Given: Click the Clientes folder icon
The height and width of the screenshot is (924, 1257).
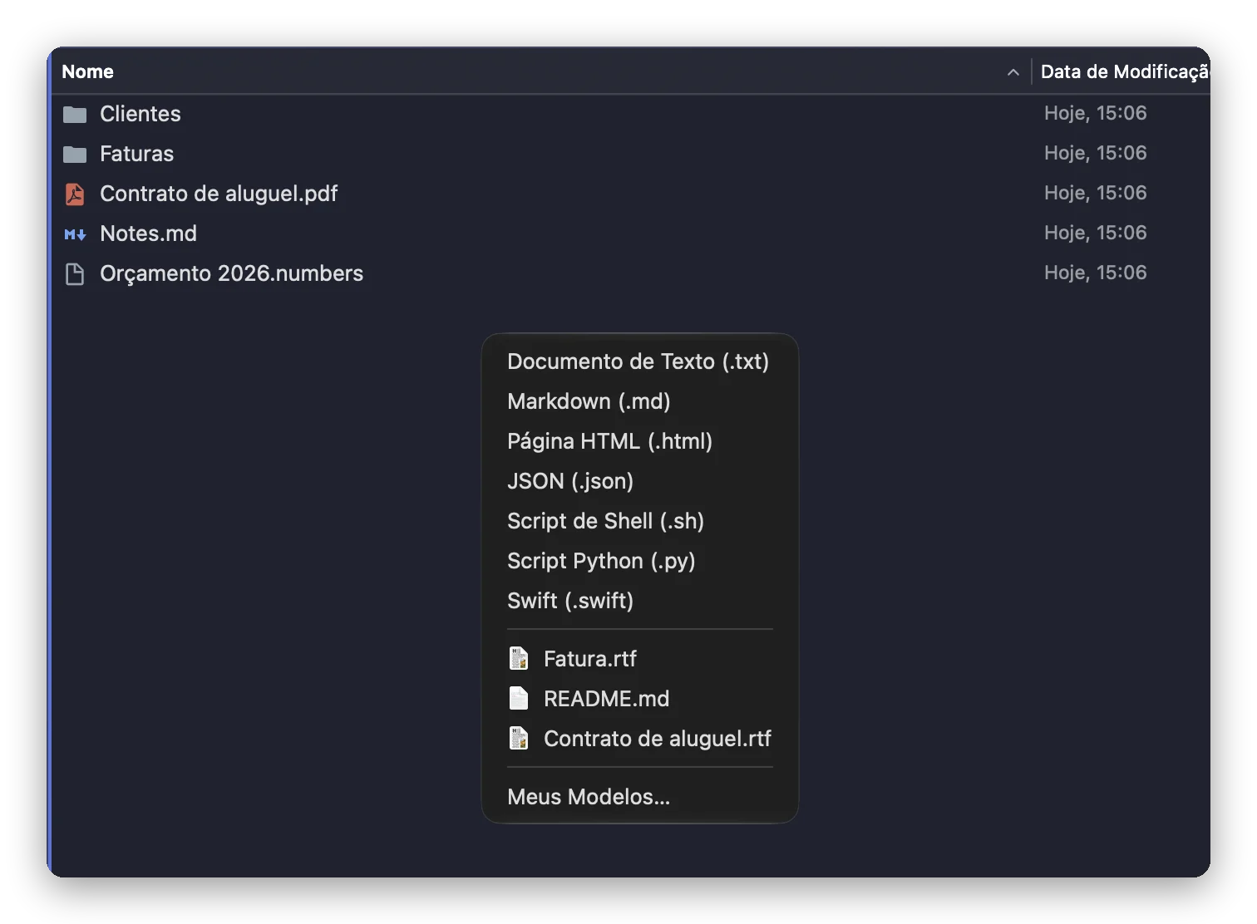Looking at the screenshot, I should pyautogui.click(x=75, y=114).
